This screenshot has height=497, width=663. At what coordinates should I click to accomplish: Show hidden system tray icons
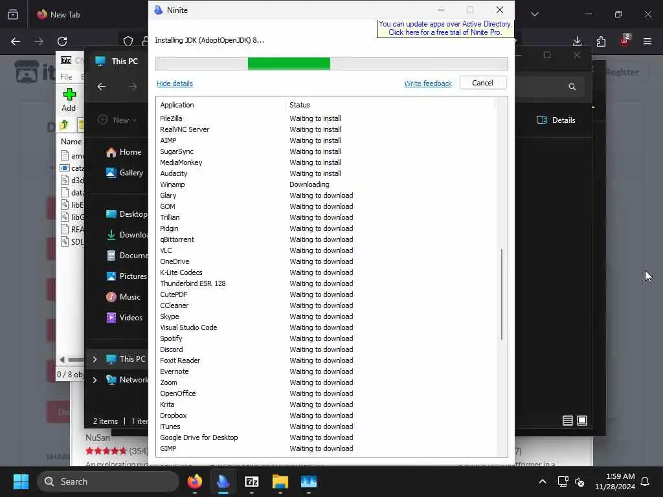click(543, 481)
